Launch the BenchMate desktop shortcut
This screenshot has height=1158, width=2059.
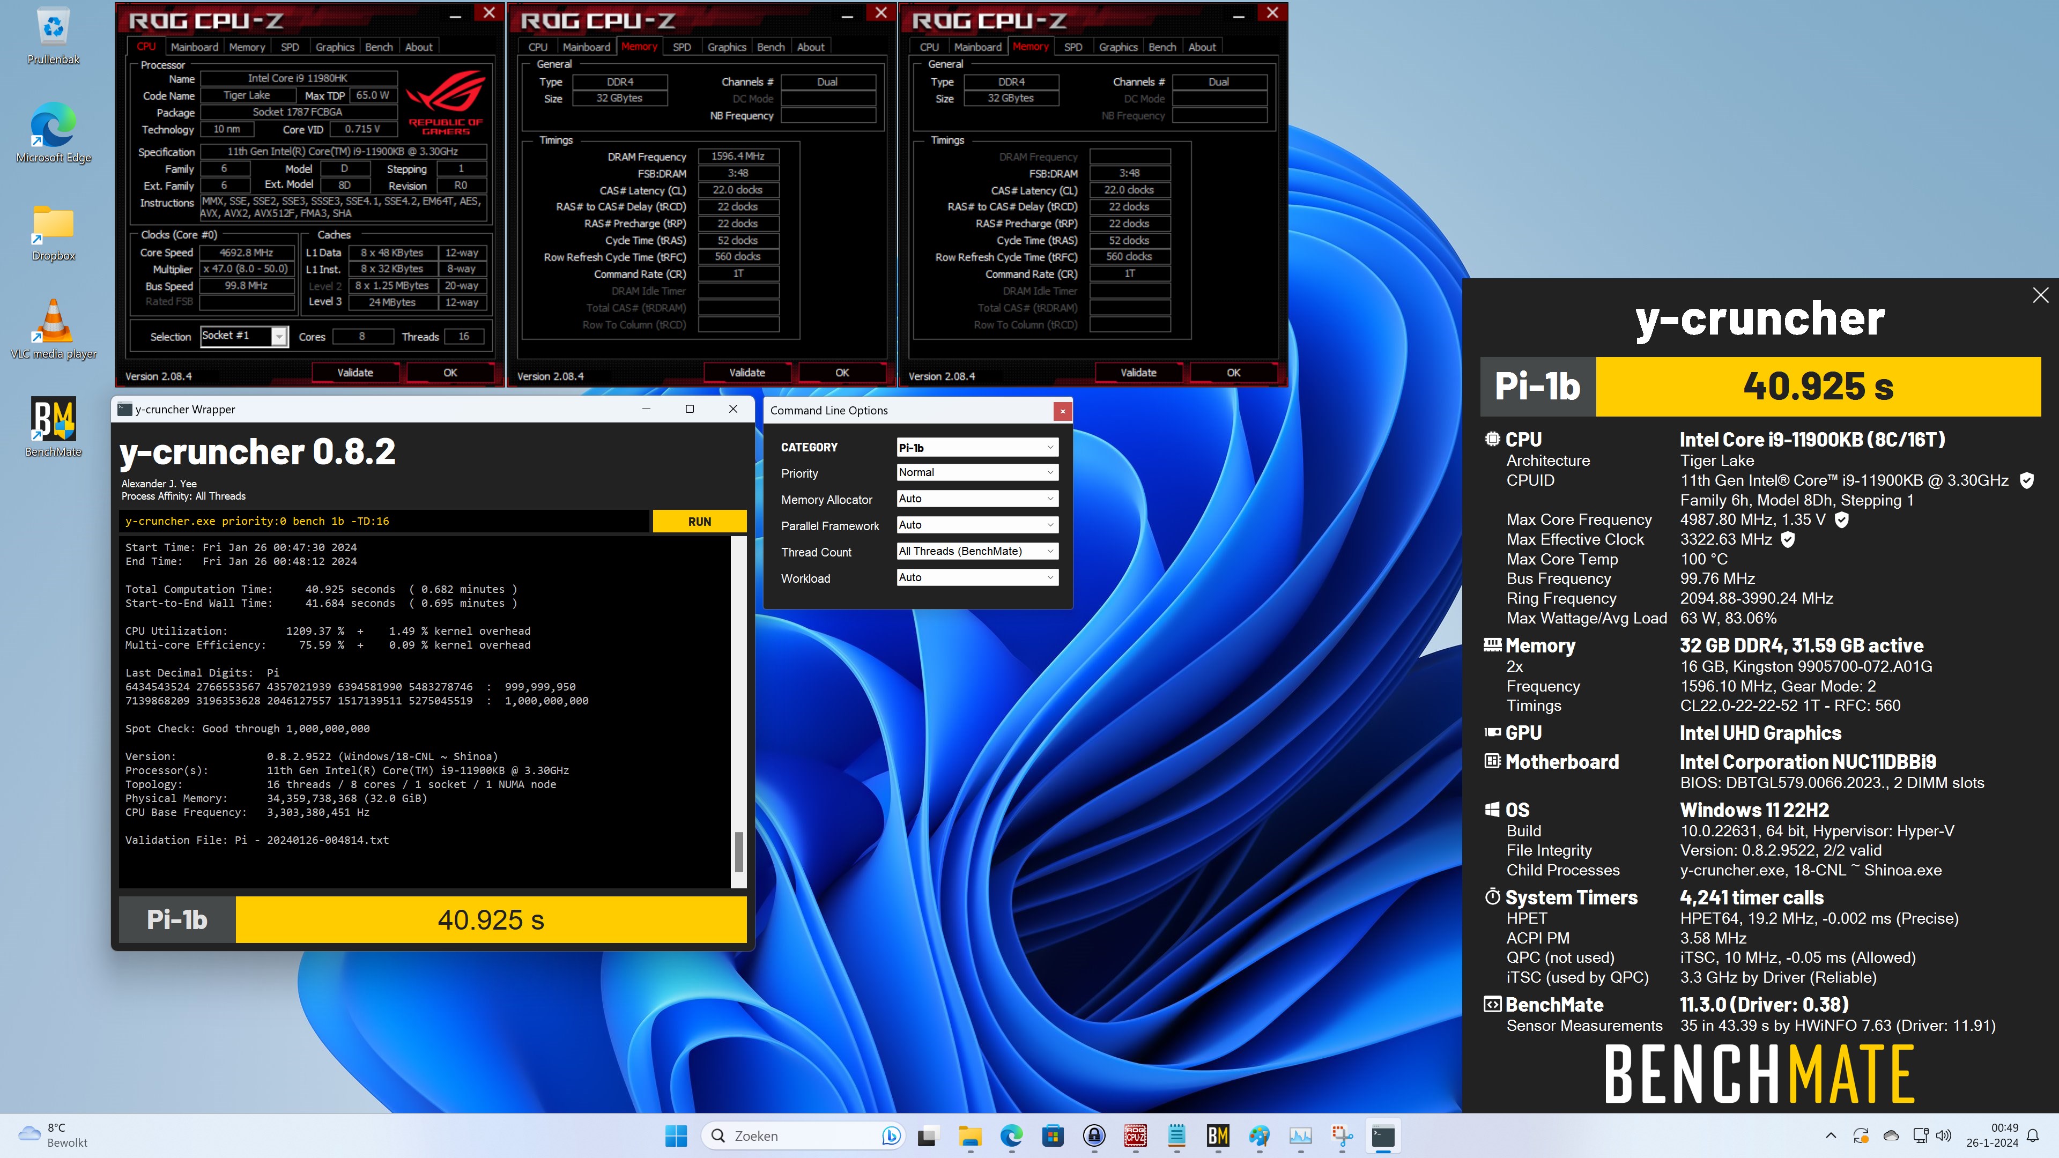click(53, 427)
